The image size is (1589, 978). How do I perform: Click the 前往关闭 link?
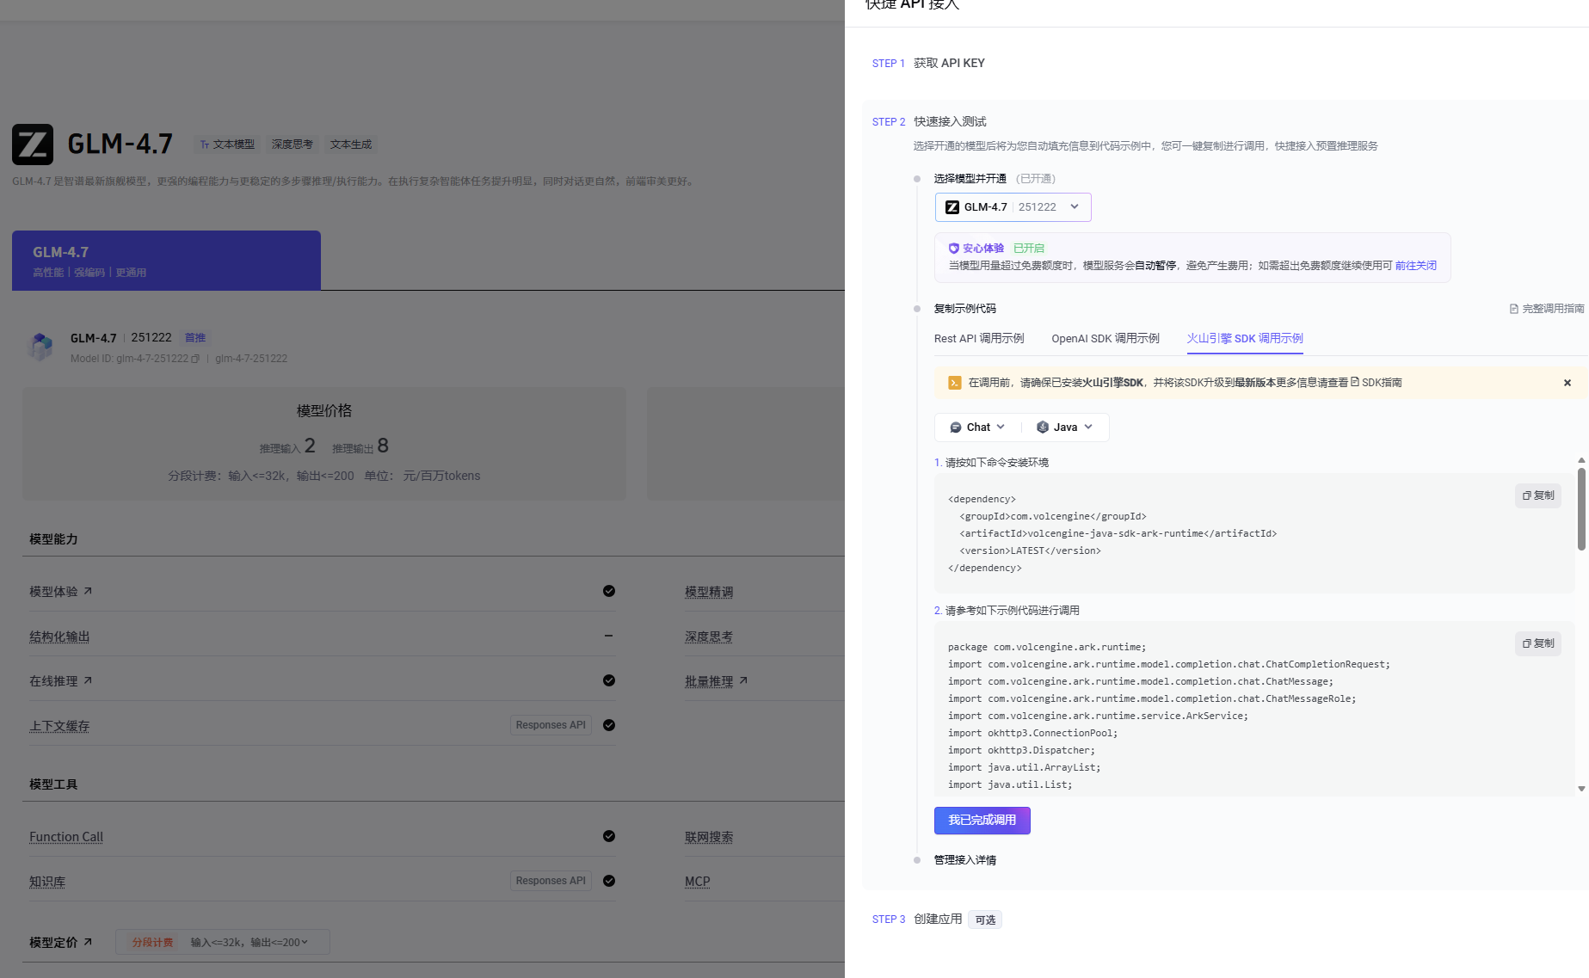coord(1416,266)
